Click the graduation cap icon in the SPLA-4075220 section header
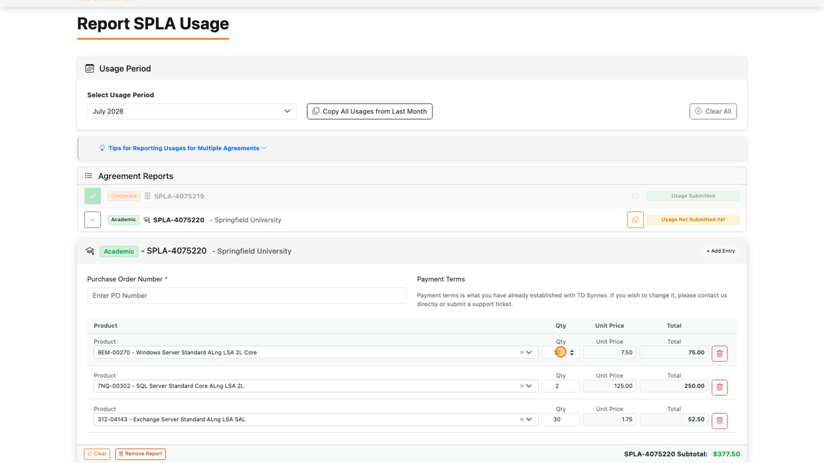 90,251
